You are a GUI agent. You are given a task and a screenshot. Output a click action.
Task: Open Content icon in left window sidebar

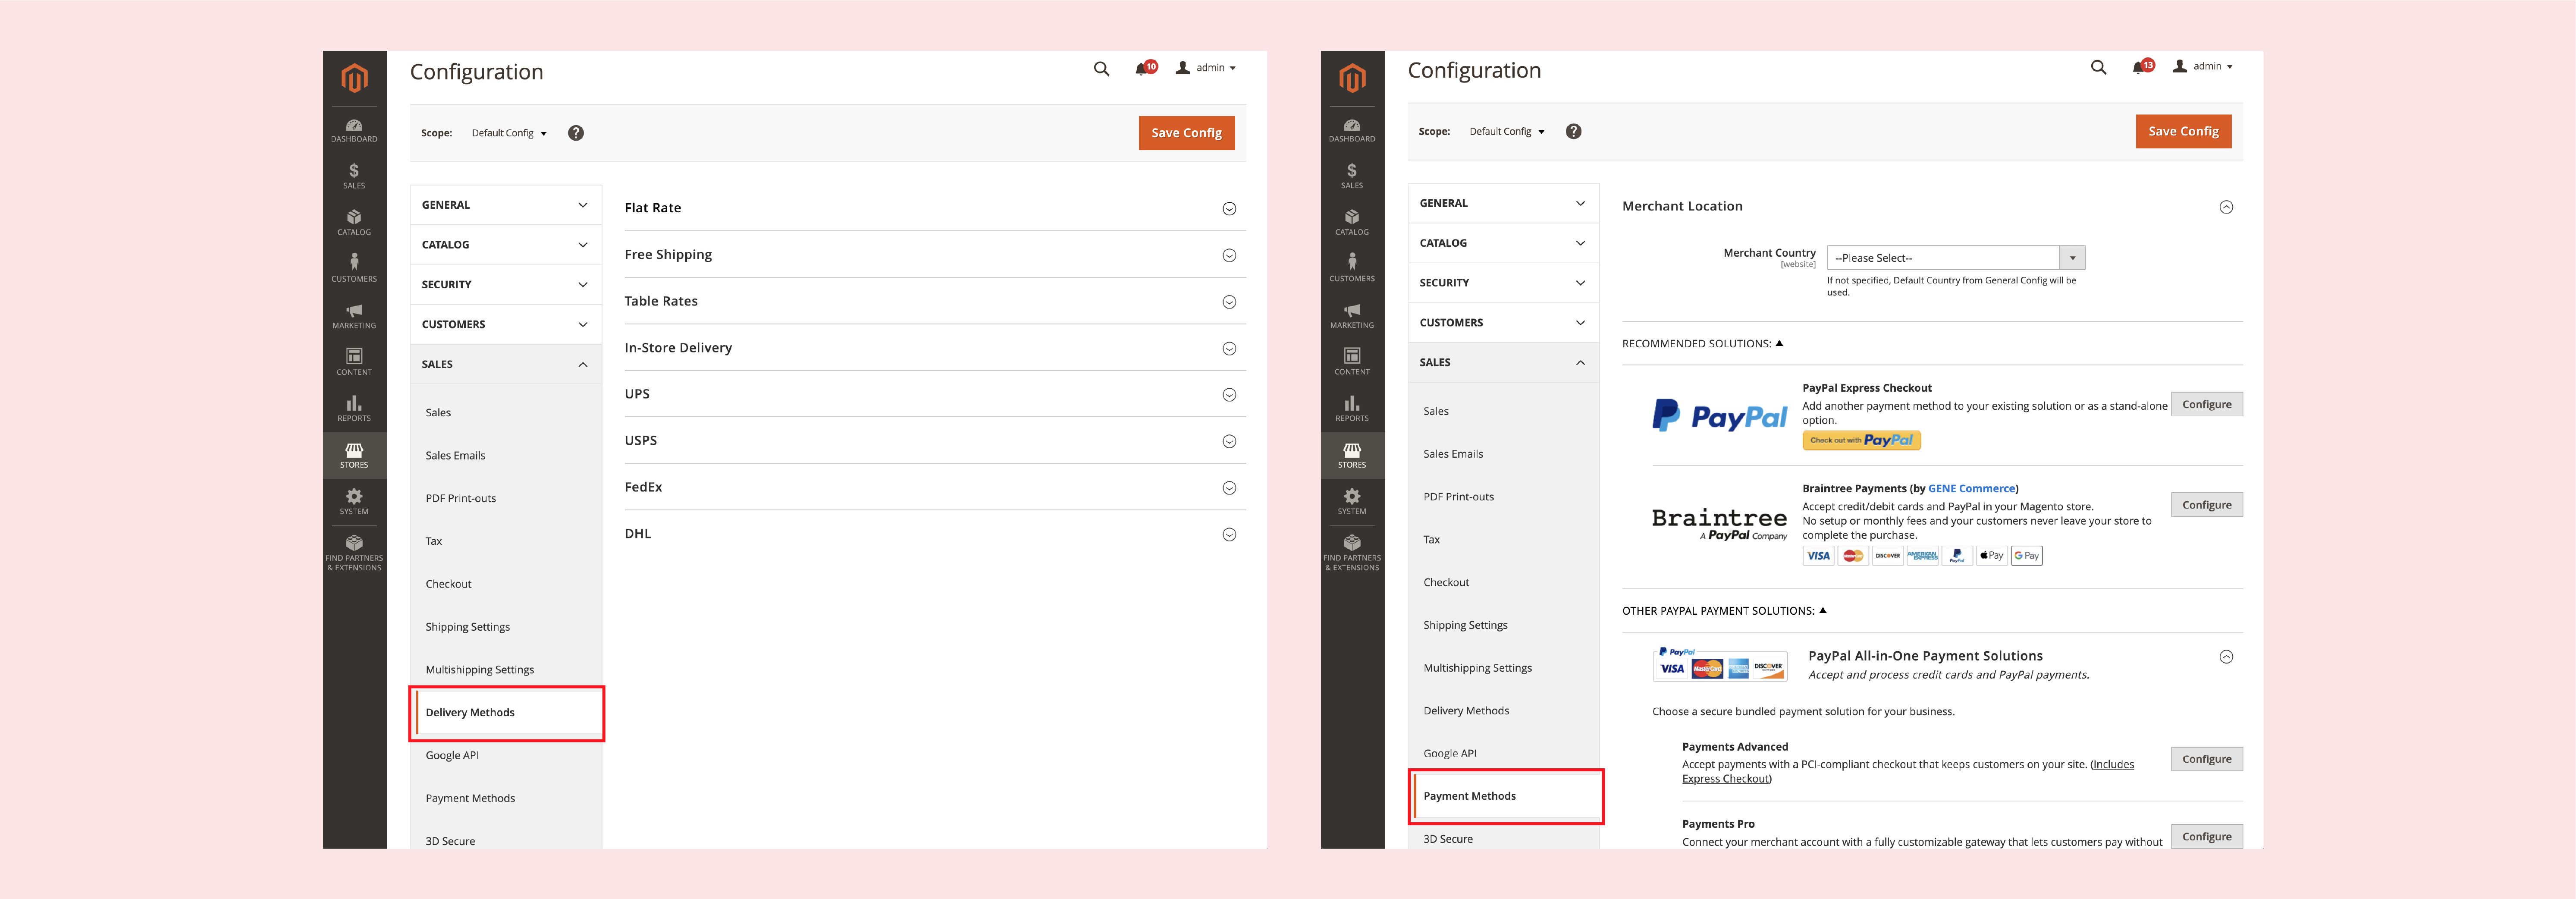pos(354,362)
